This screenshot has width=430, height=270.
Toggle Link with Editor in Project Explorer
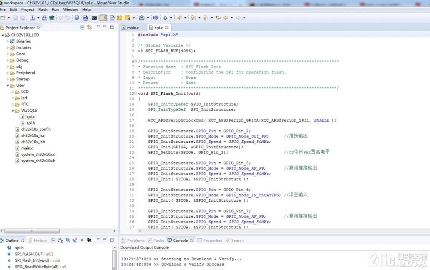coord(89,27)
